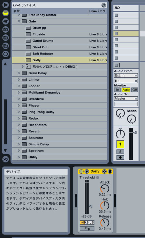Toggle track 1 activator button
Image resolution: width=145 pixels, height=238 pixels.
tap(120, 144)
